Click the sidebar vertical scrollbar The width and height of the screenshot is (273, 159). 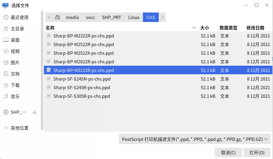pos(42,70)
